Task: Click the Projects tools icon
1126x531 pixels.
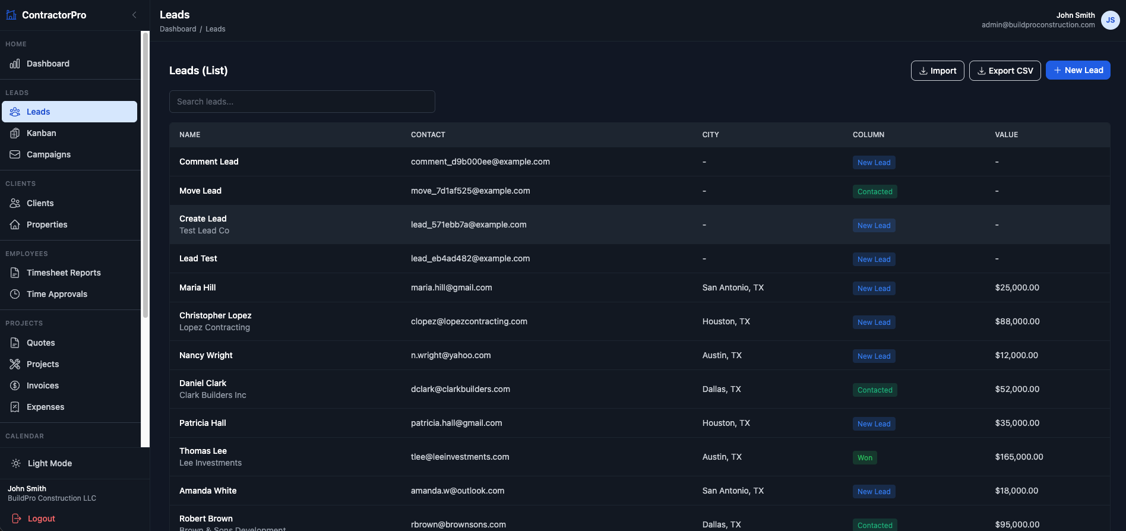Action: 15,364
